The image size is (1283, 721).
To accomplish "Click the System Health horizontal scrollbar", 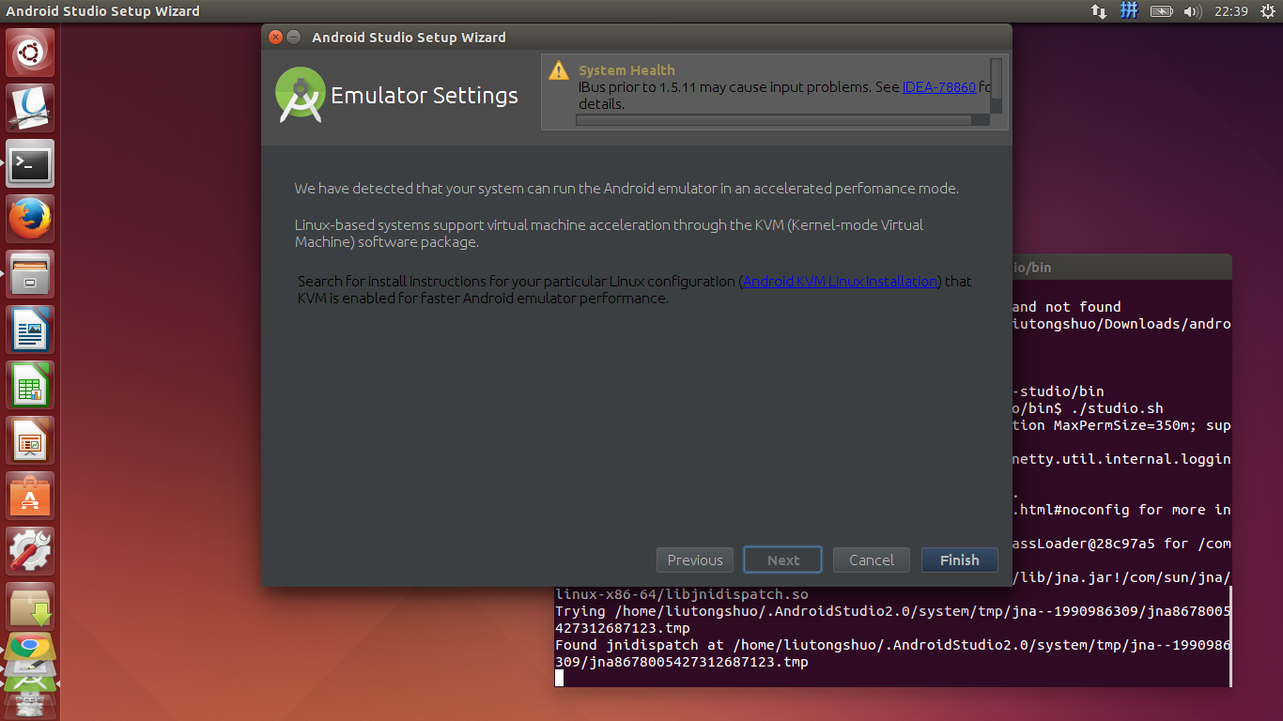I will point(774,120).
